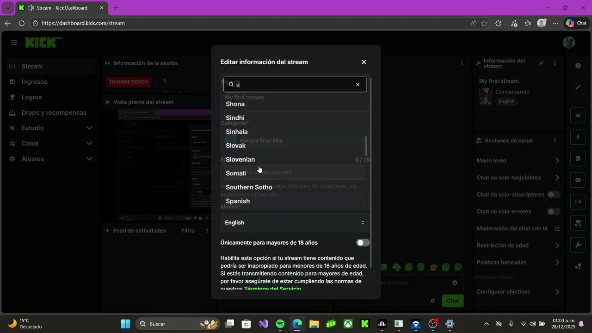Pick Slovak from the language list
This screenshot has width=592, height=333.
pyautogui.click(x=235, y=146)
